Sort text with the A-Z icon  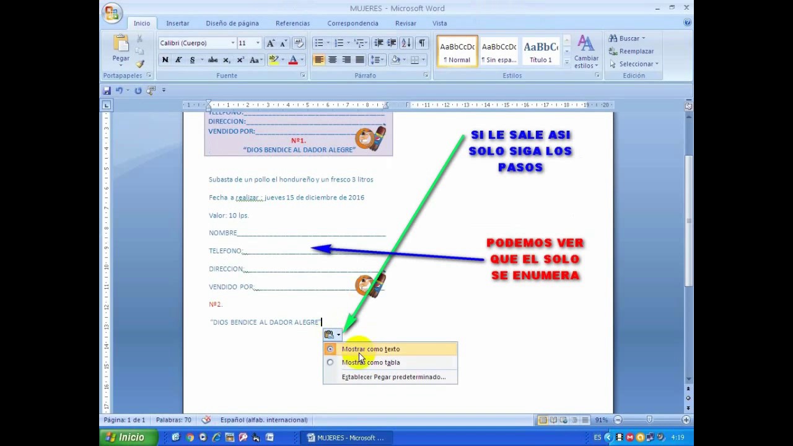406,43
